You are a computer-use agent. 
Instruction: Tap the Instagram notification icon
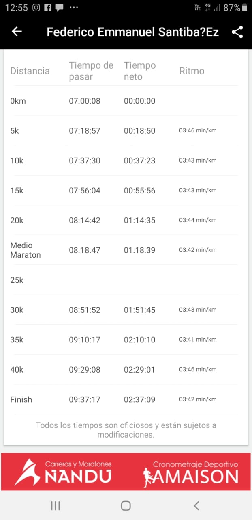tap(36, 7)
